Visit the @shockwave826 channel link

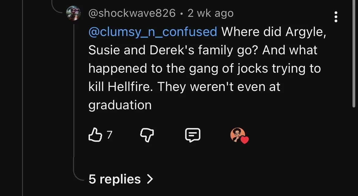(x=132, y=13)
